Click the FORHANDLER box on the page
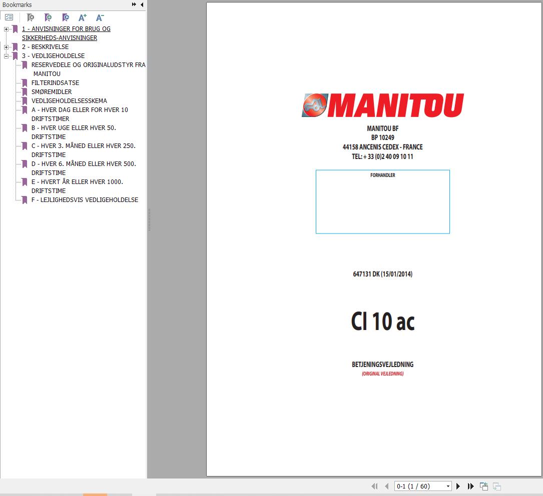The width and height of the screenshot is (543, 496). pyautogui.click(x=383, y=201)
